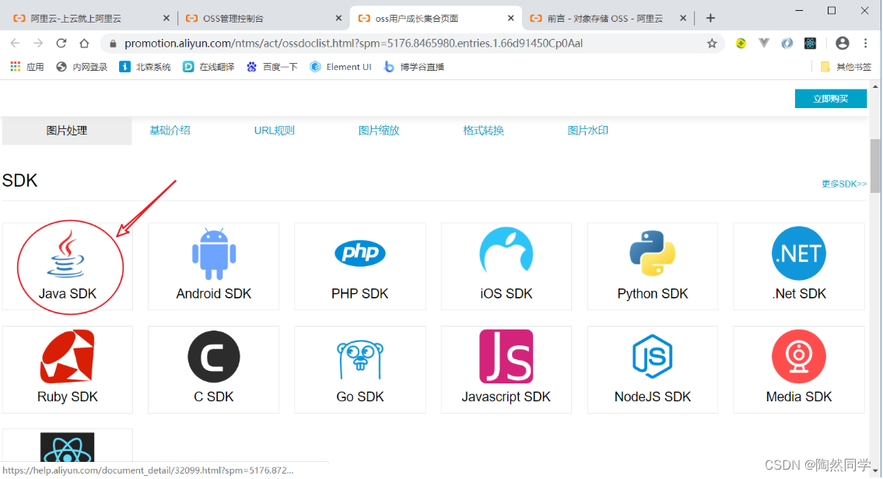Open the 其他书签 folder
883x479 pixels.
(x=846, y=67)
